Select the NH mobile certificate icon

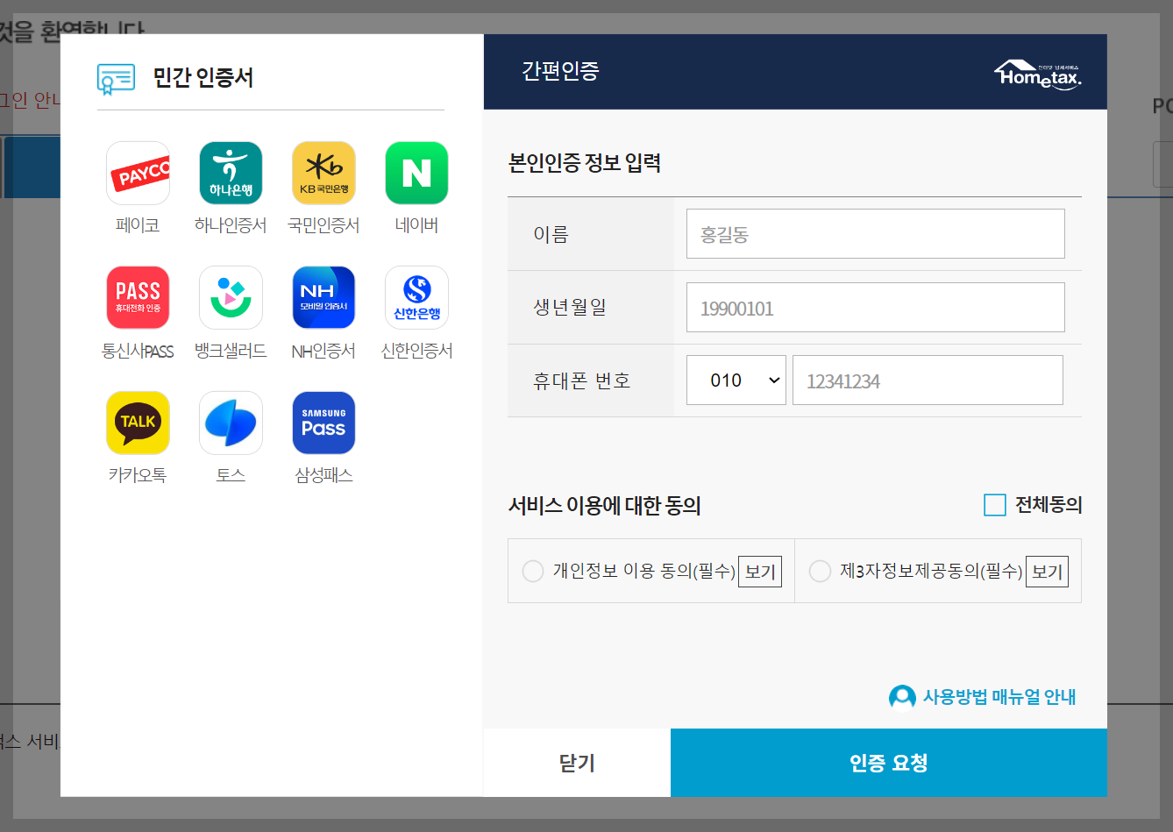point(323,297)
